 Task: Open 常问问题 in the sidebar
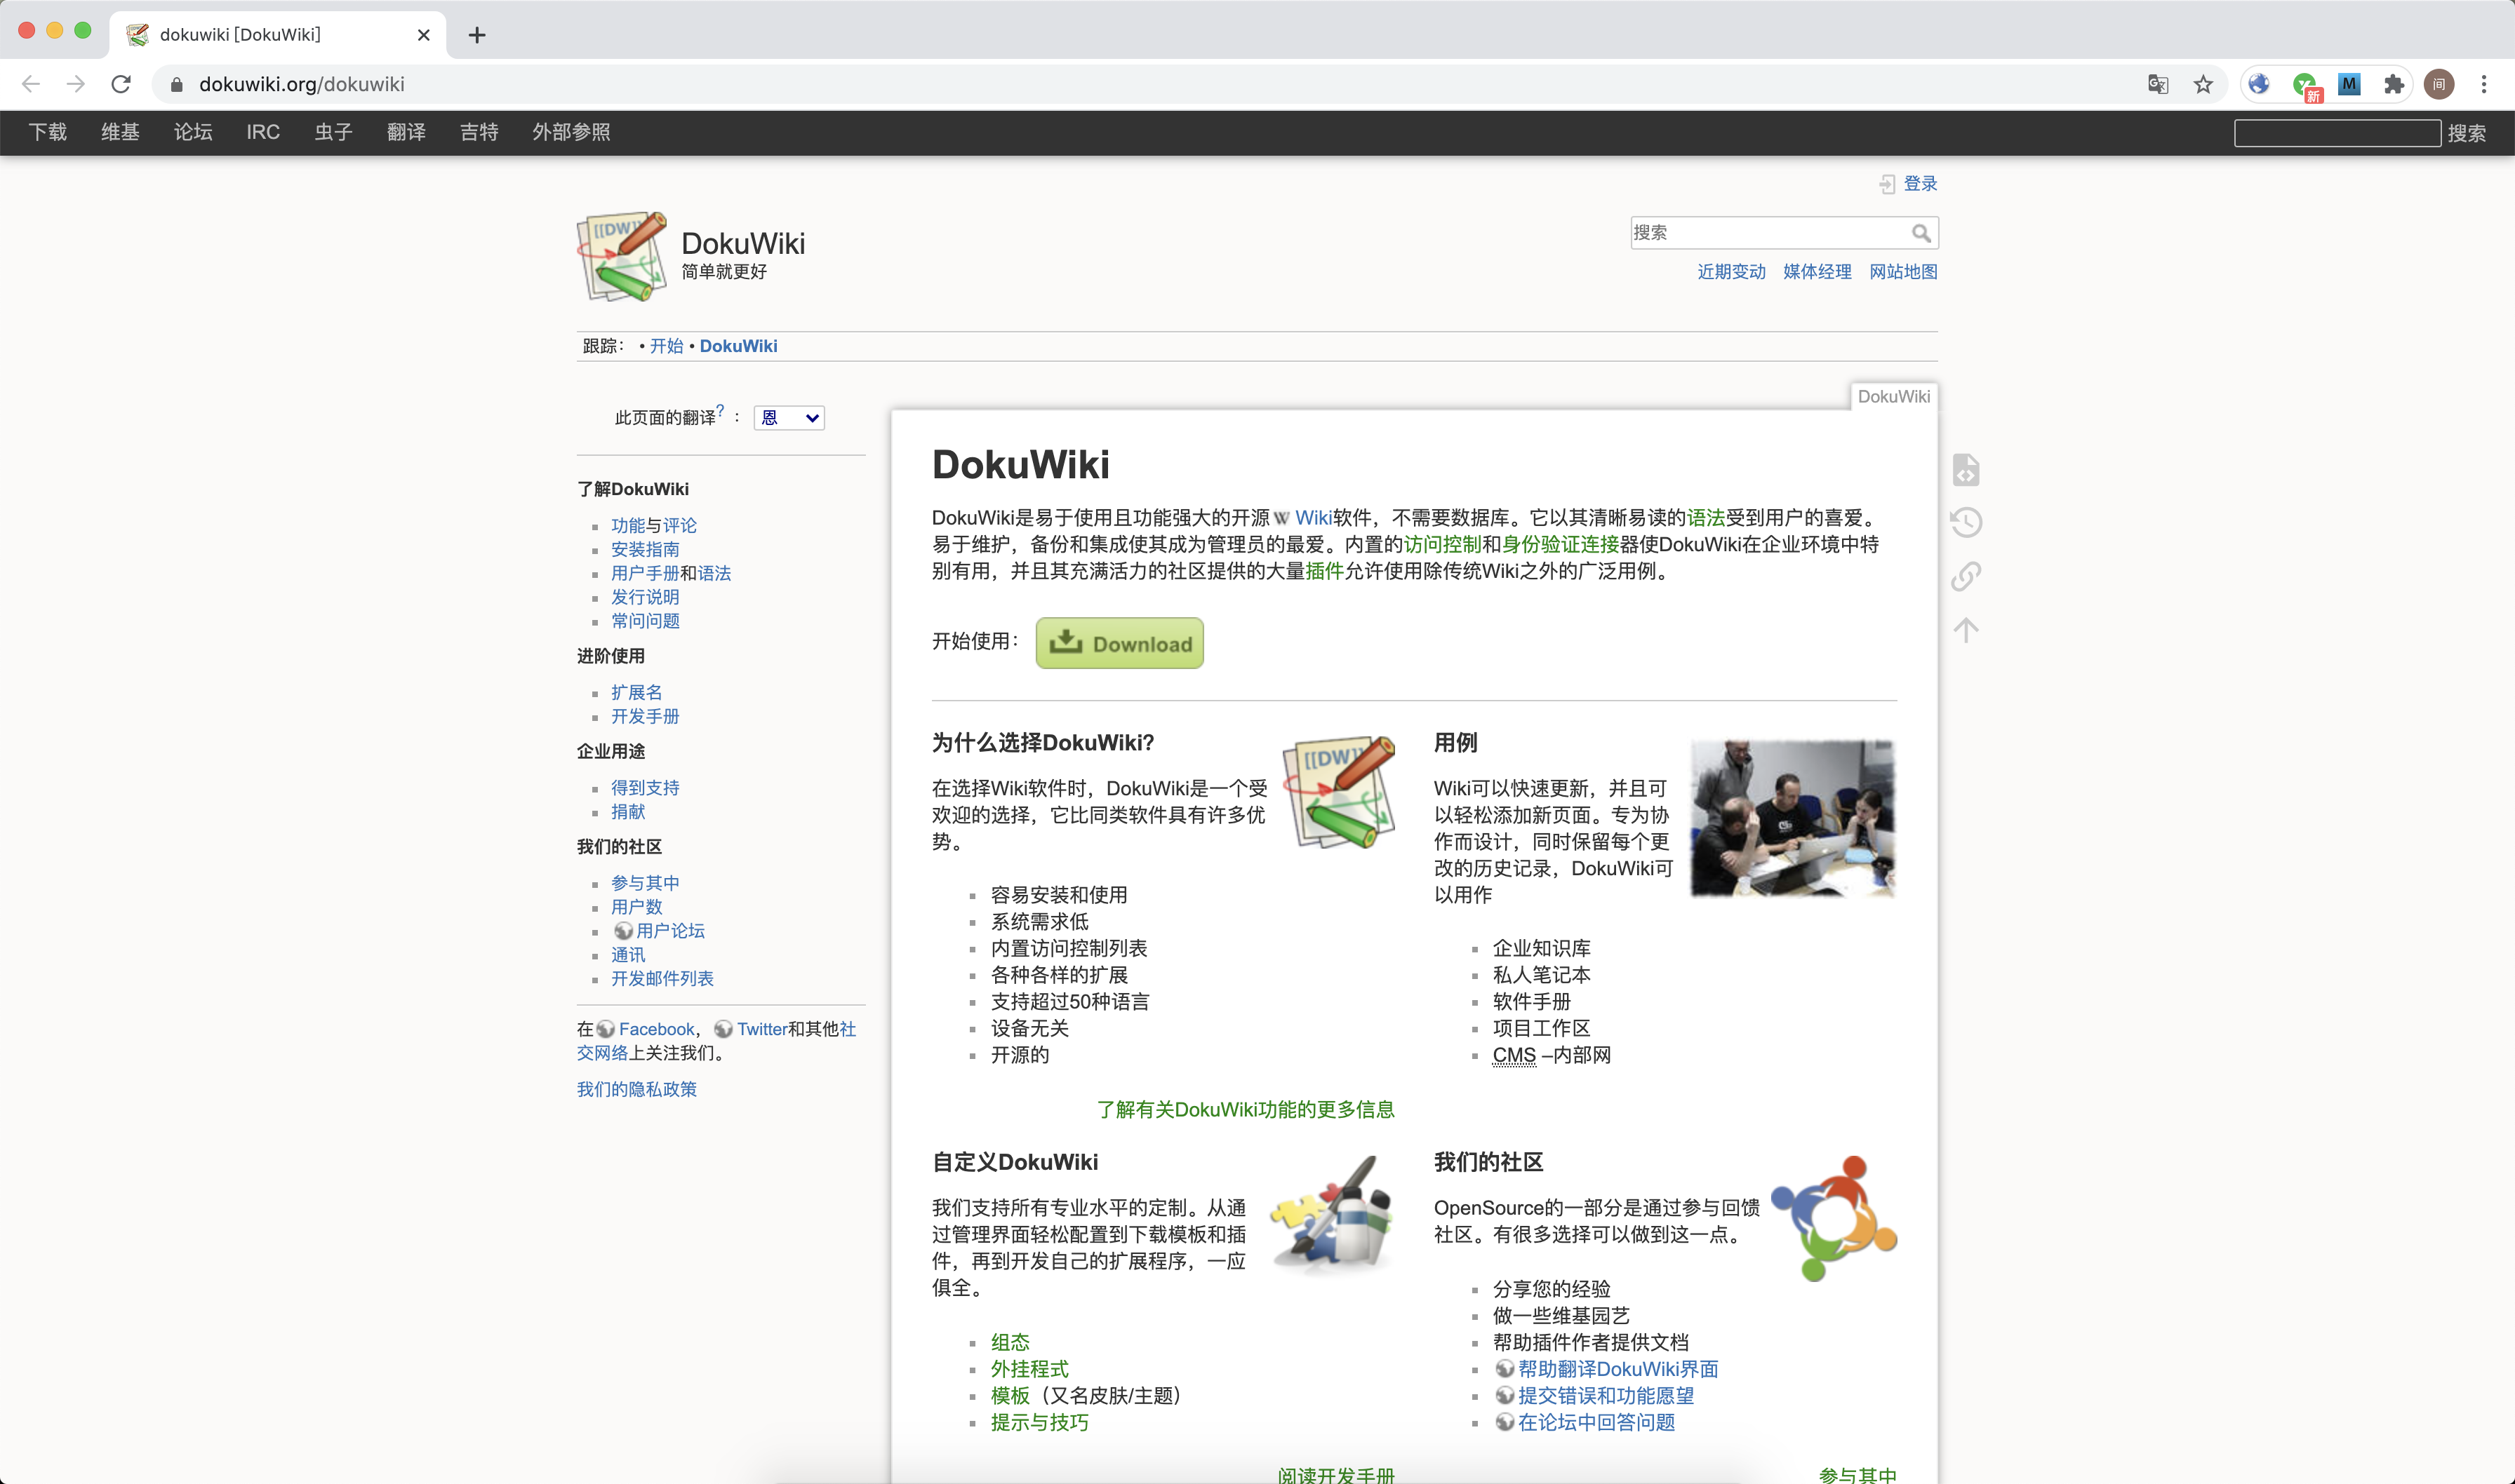[646, 621]
